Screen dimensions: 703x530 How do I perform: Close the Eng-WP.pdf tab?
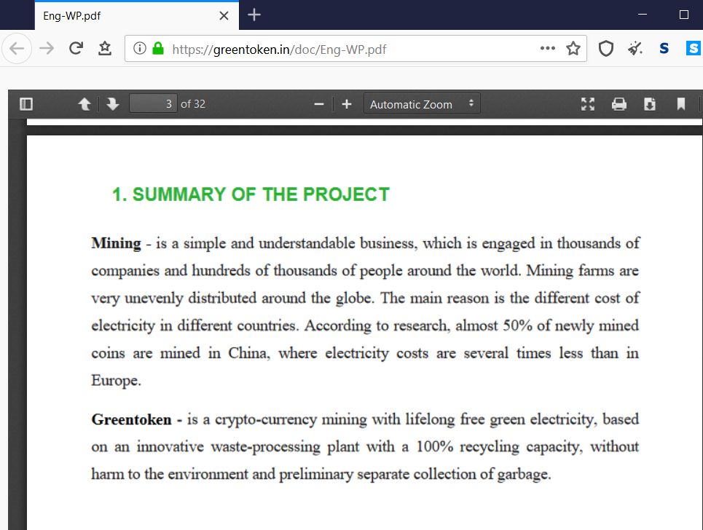[x=224, y=16]
